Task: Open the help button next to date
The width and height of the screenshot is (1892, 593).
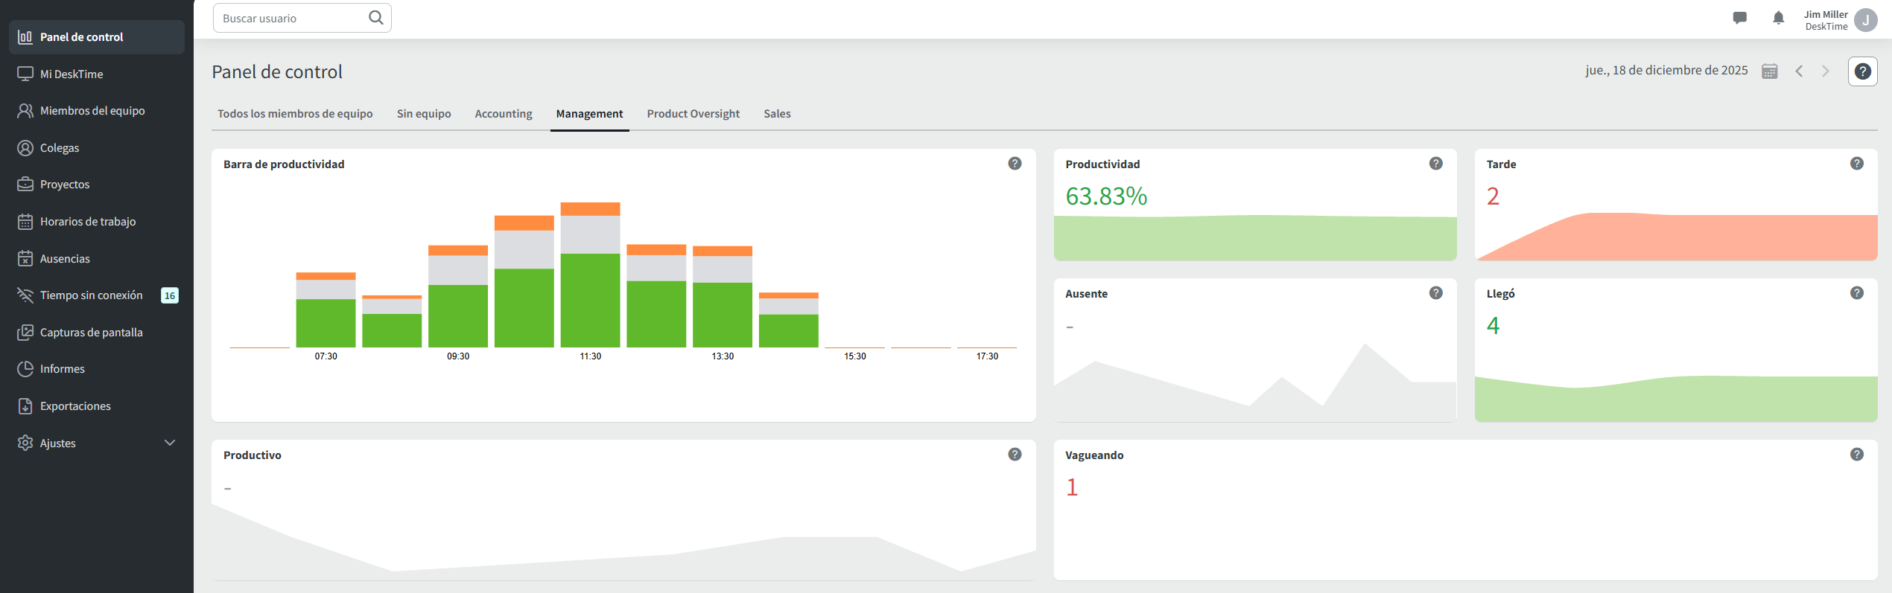Action: tap(1862, 71)
